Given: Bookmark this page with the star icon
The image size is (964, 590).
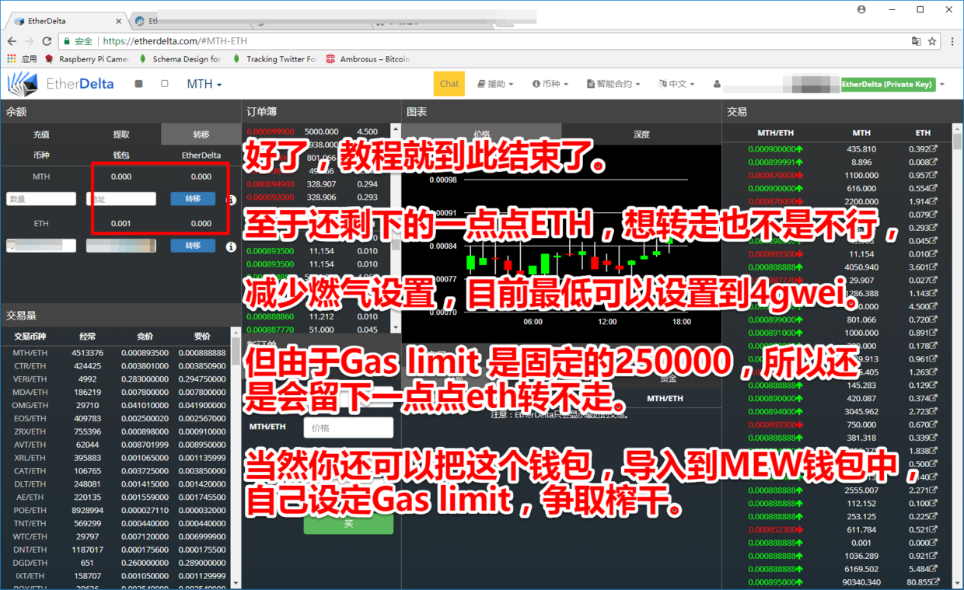Looking at the screenshot, I should 932,41.
